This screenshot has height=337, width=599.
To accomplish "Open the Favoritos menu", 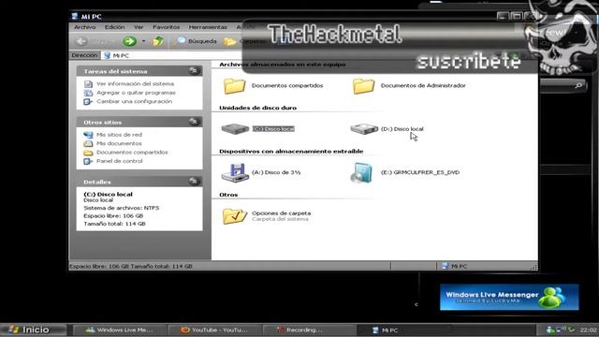I will 166,27.
